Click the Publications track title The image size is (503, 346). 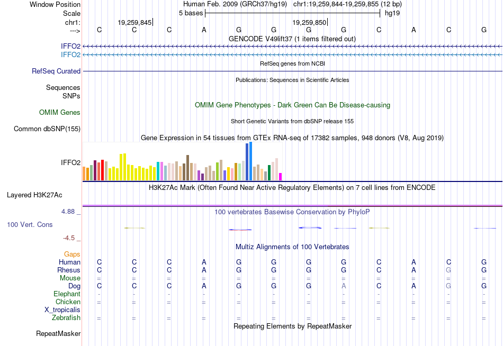pos(292,80)
